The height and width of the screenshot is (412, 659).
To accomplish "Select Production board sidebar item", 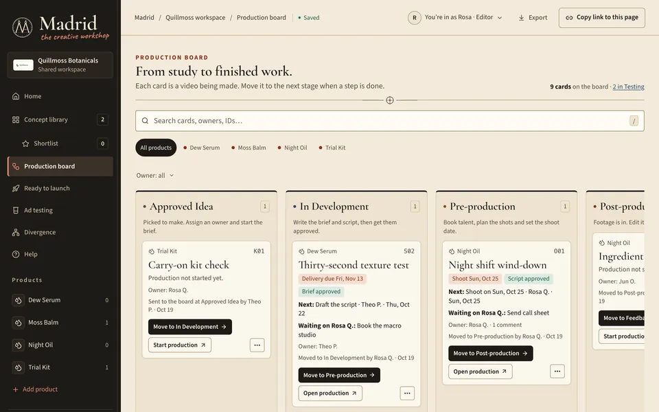I will point(60,166).
